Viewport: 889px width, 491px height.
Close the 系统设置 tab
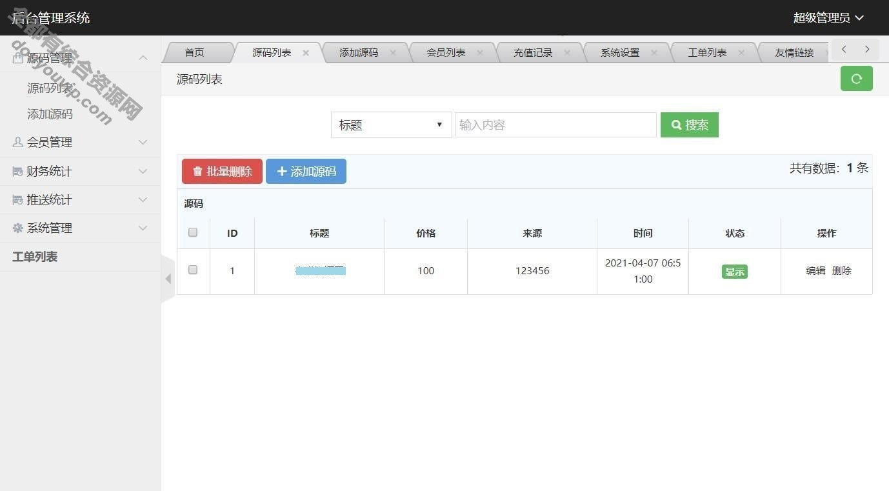pyautogui.click(x=654, y=53)
